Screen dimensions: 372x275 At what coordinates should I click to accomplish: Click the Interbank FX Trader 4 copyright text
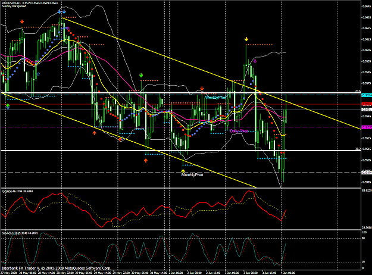[x=56, y=268]
